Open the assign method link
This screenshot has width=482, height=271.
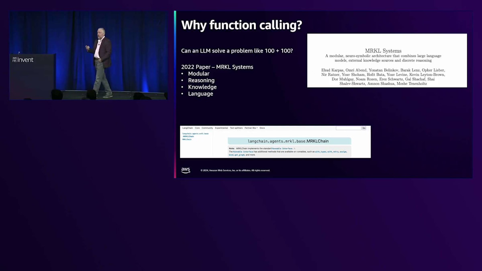(x=343, y=152)
